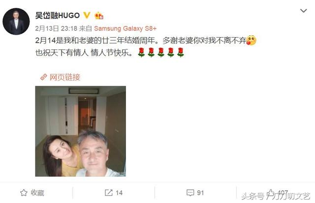The height and width of the screenshot is (203, 315).
Task: Click the like count beside thumbs-up
Action: pyautogui.click(x=283, y=193)
